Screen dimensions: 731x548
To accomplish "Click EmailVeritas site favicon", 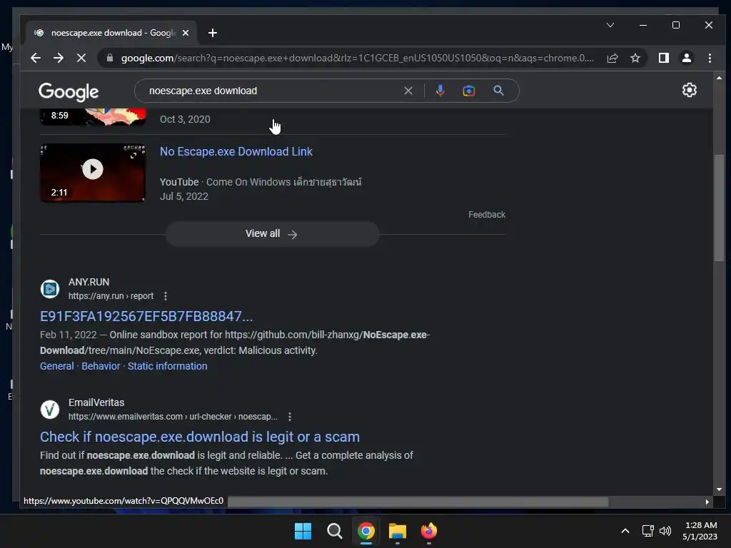I will (50, 410).
